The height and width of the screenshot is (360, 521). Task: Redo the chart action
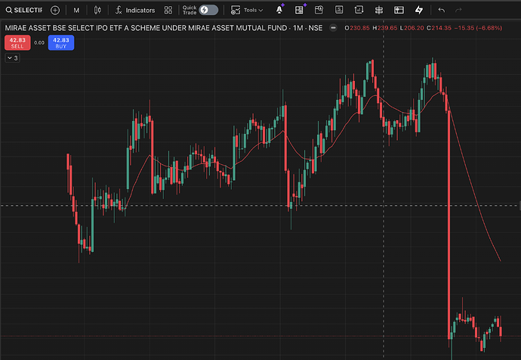(458, 11)
